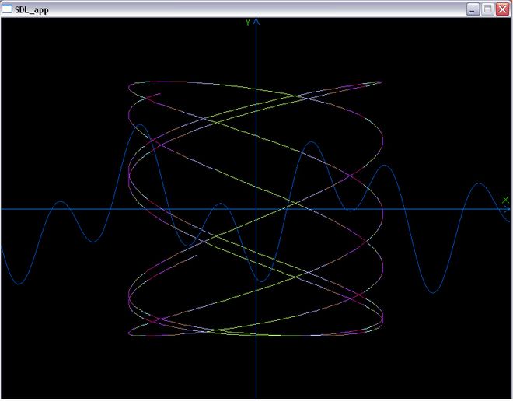
Task: Click the SDL_app window title text
Action: (32, 10)
